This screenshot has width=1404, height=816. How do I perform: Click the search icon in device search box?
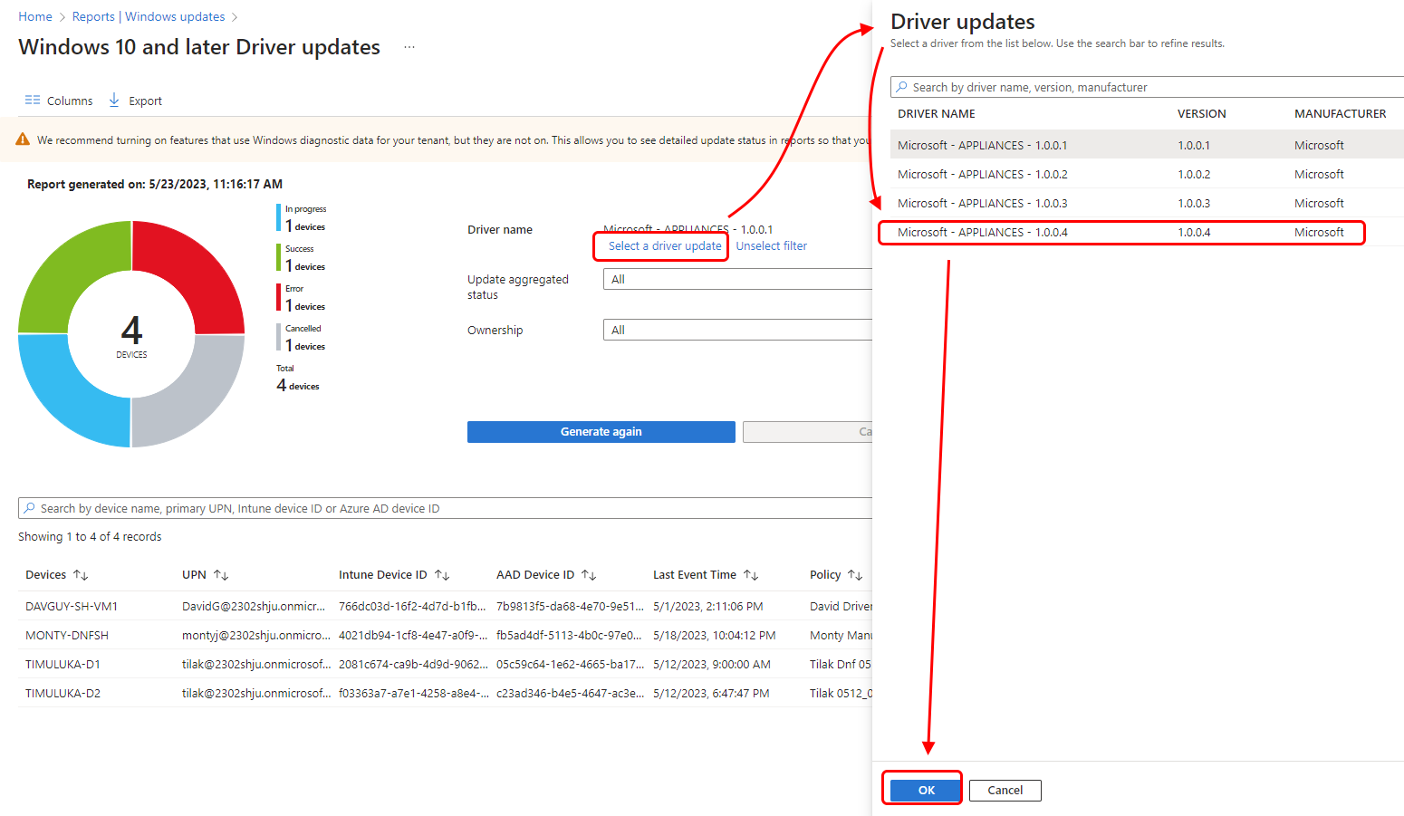[29, 507]
